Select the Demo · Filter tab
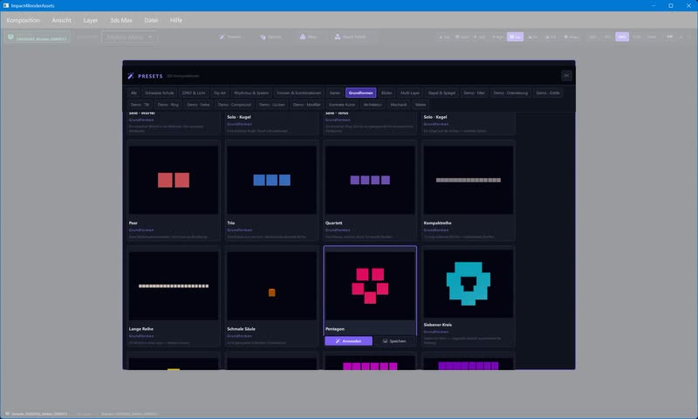The width and height of the screenshot is (698, 419). coord(474,93)
